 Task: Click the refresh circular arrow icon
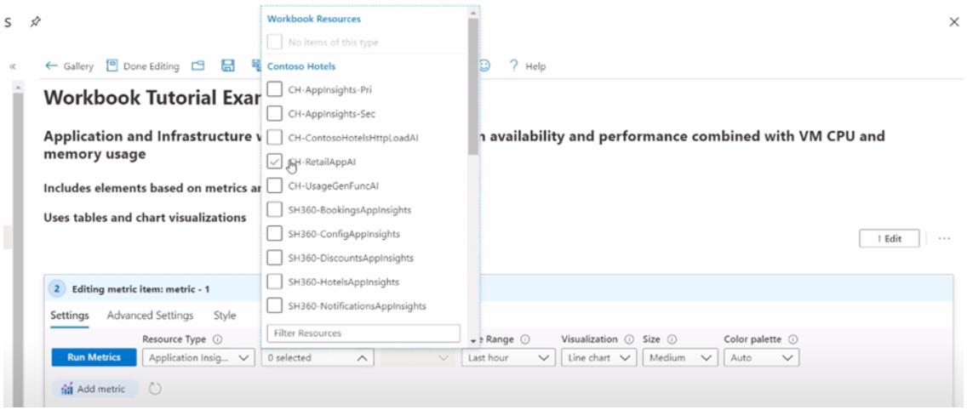156,389
